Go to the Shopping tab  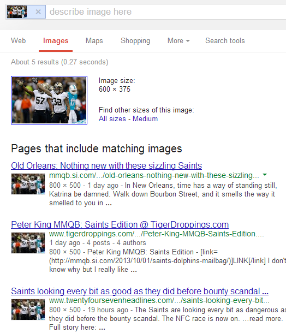[135, 40]
